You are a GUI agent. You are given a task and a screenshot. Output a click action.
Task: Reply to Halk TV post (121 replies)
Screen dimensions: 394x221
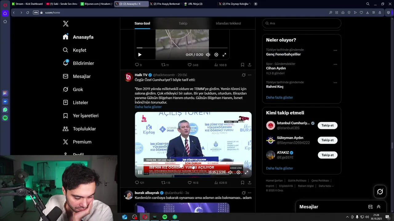(x=139, y=183)
